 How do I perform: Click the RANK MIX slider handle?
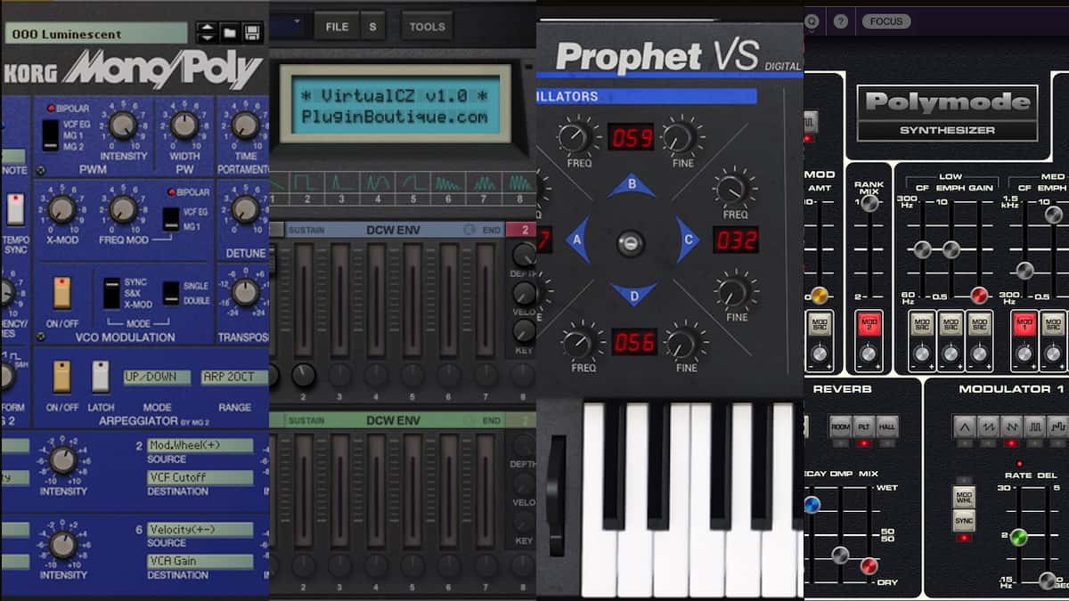pyautogui.click(x=869, y=203)
